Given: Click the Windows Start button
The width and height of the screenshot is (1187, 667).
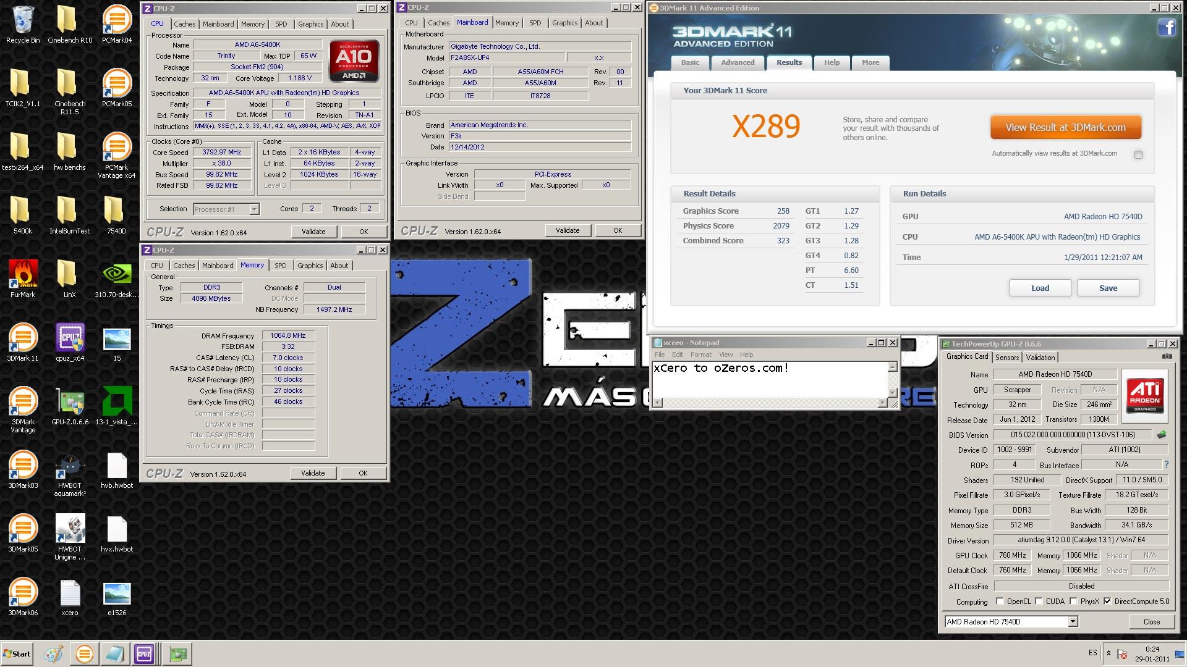Looking at the screenshot, I should coord(17,653).
